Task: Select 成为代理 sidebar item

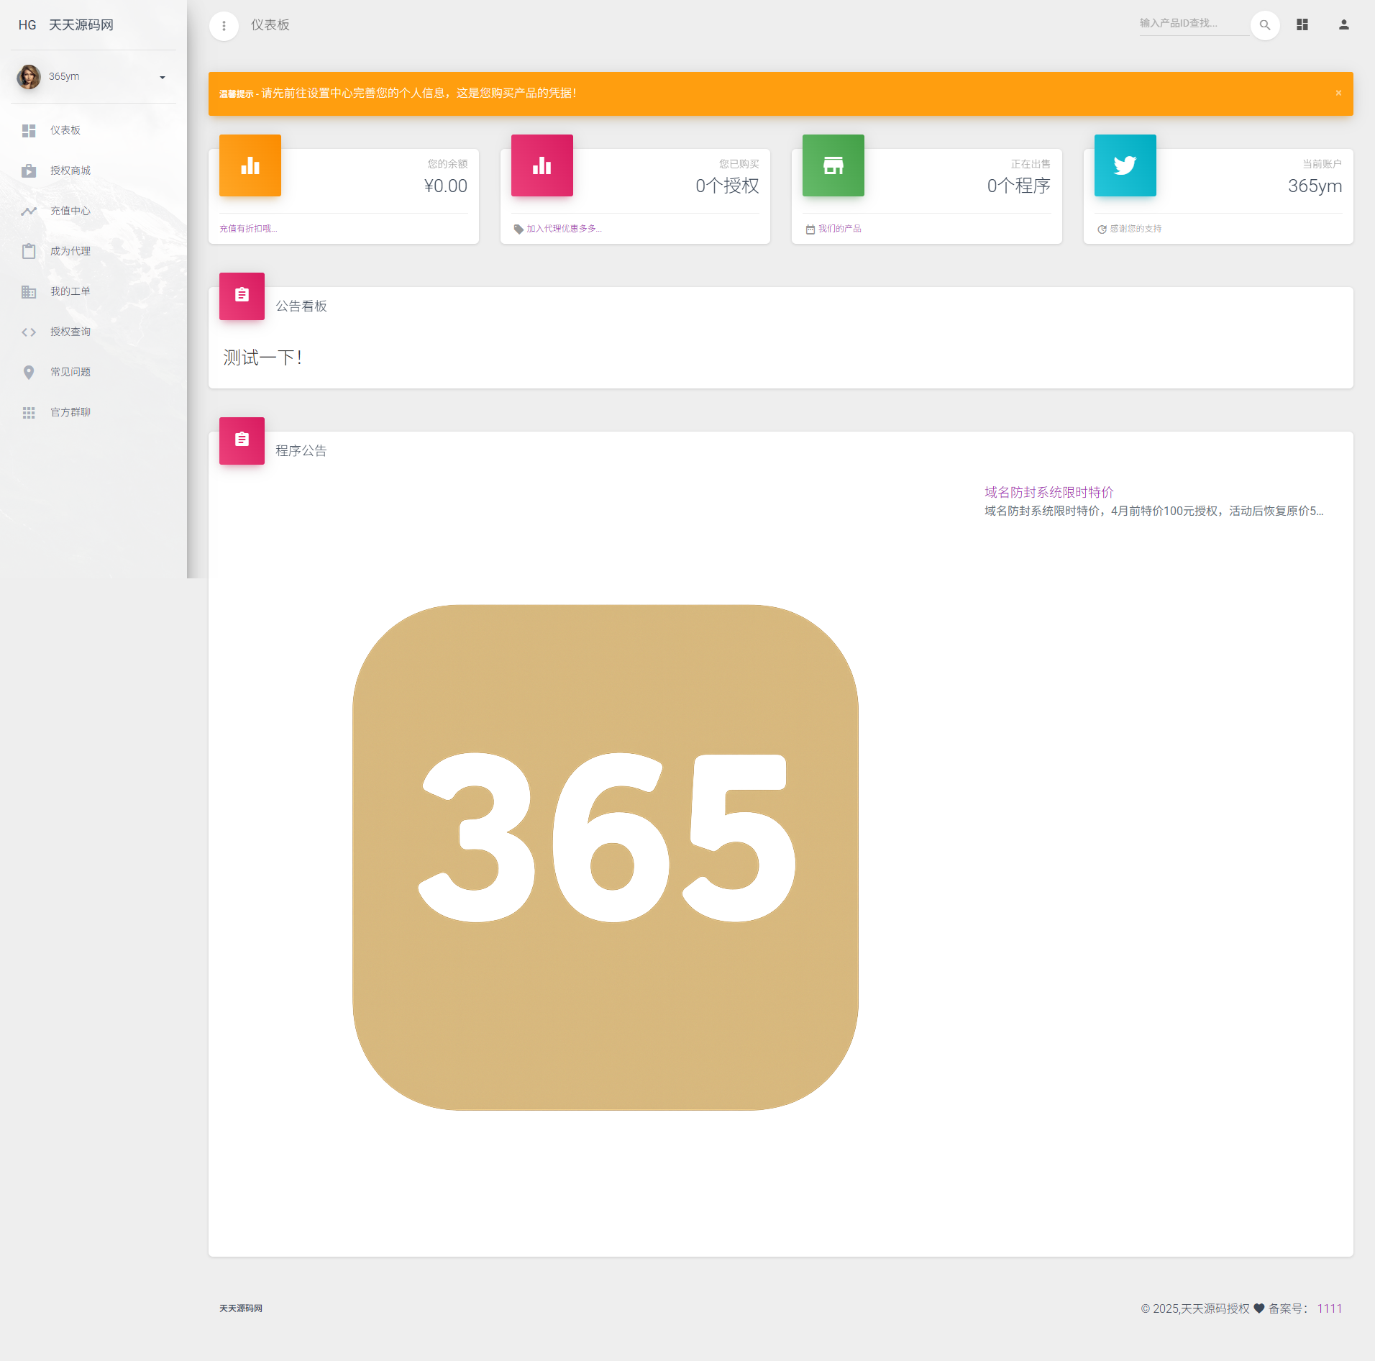Action: click(x=70, y=251)
